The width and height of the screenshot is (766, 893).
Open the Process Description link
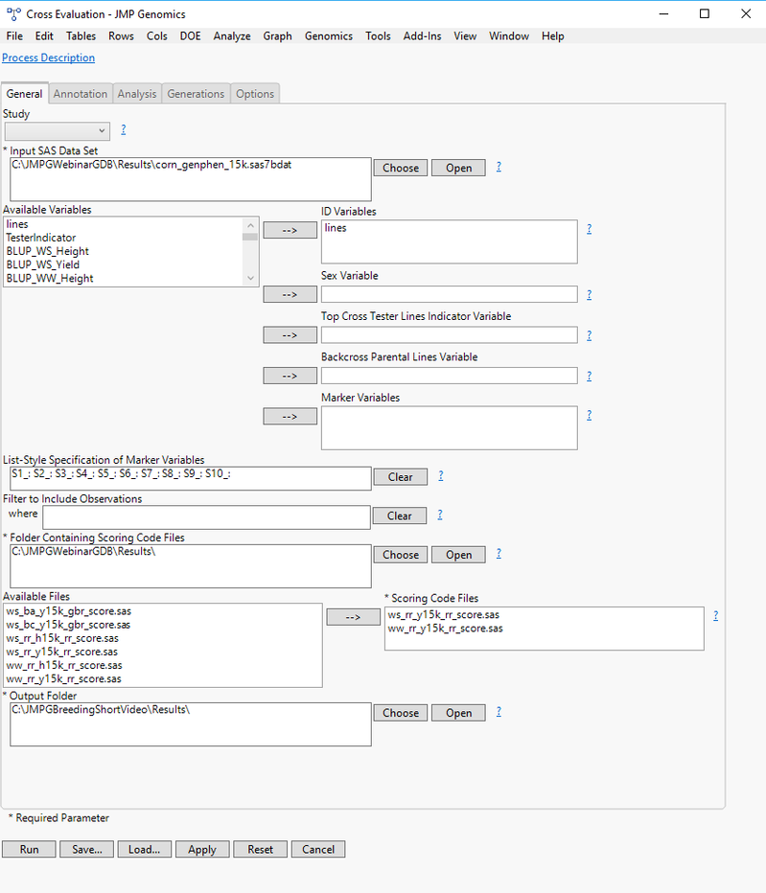point(49,57)
